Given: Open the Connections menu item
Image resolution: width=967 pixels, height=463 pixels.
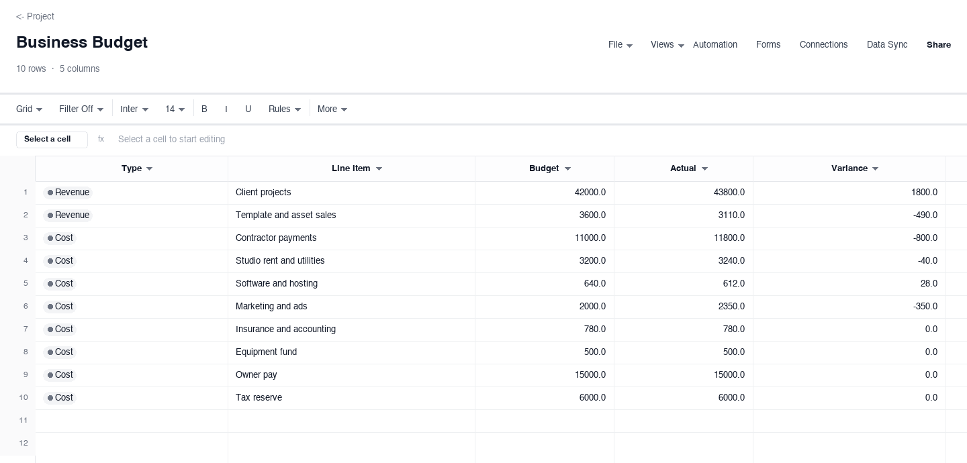Looking at the screenshot, I should (823, 45).
